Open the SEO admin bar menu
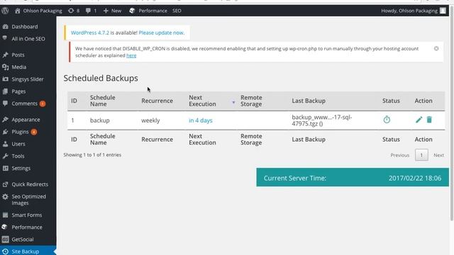 click(177, 11)
